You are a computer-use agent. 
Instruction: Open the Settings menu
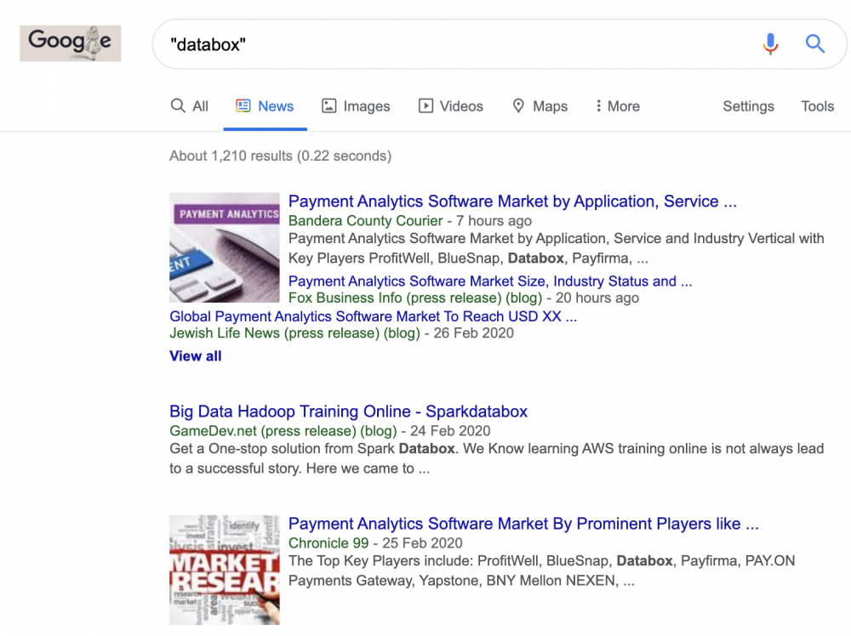click(748, 106)
